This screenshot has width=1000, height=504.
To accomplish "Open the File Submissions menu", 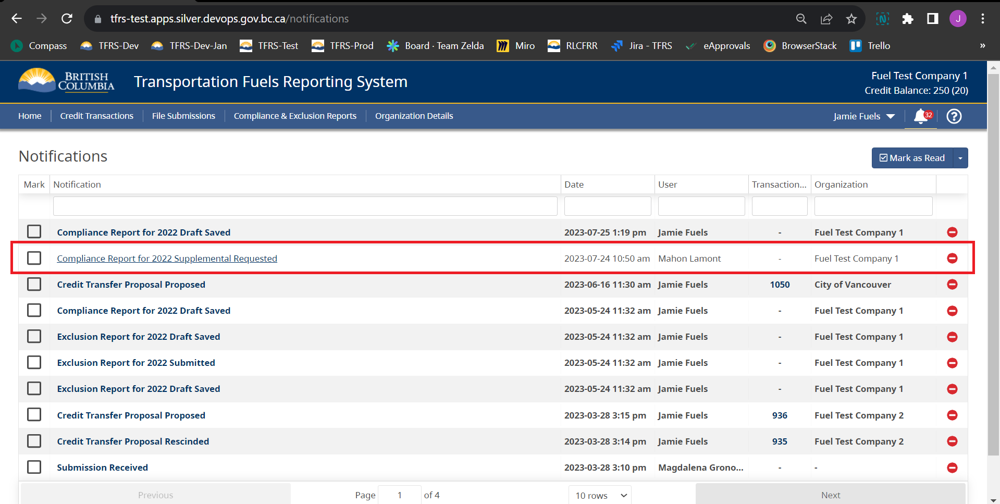I will click(183, 116).
